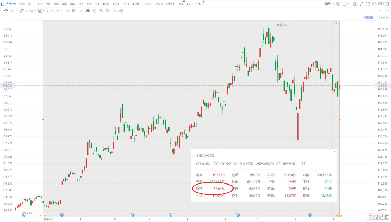Screen dimensions: 391x222
Task: Click the Q marker below the January candles
Action: pos(24,215)
